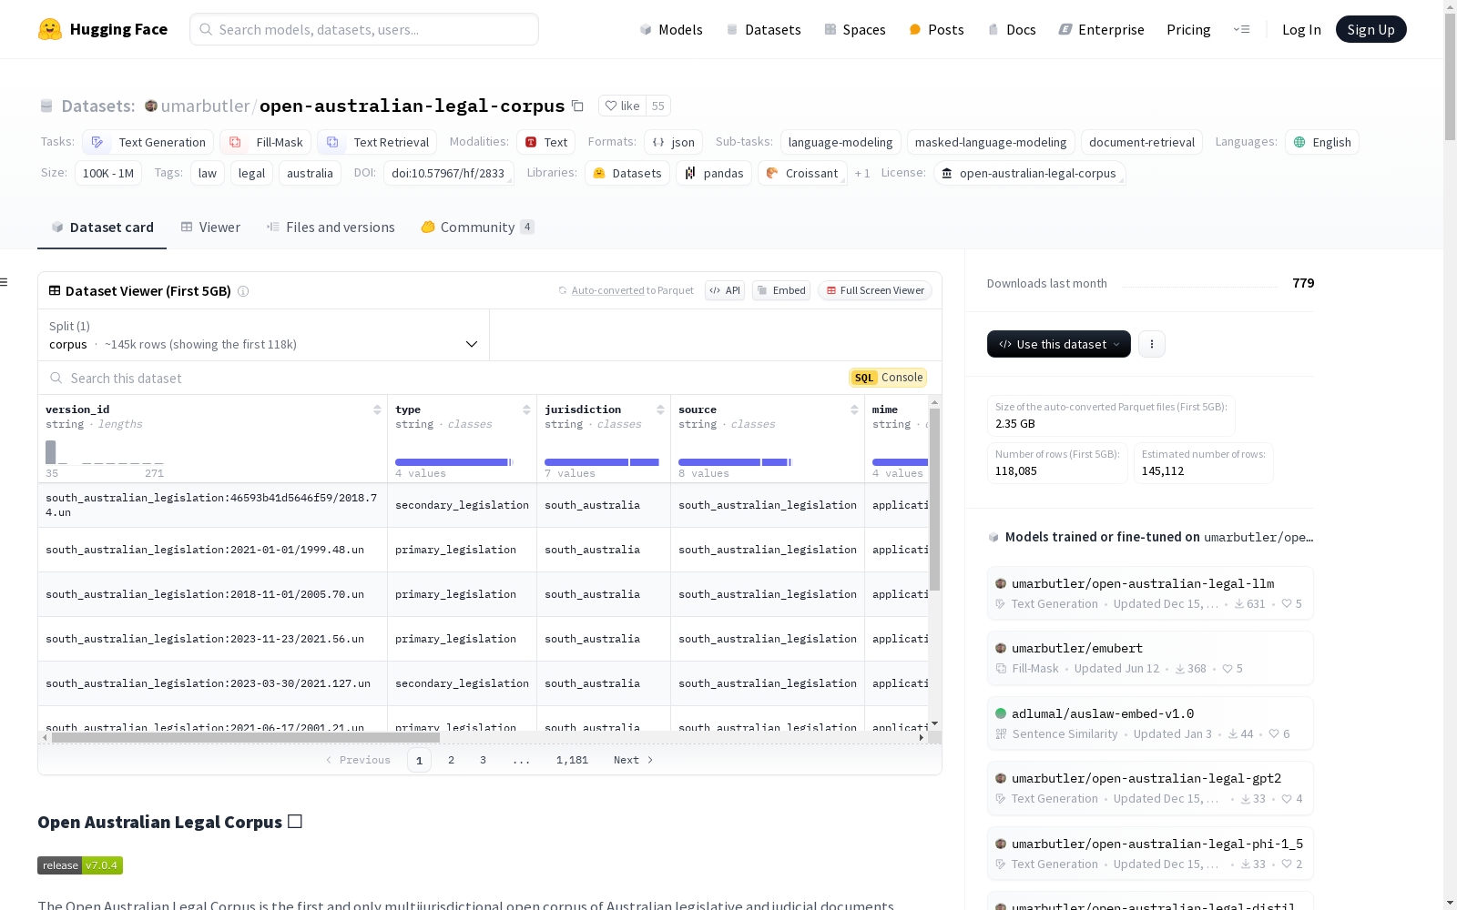This screenshot has width=1457, height=910.
Task: Open the navigation overflow menu icon
Action: point(1241,29)
